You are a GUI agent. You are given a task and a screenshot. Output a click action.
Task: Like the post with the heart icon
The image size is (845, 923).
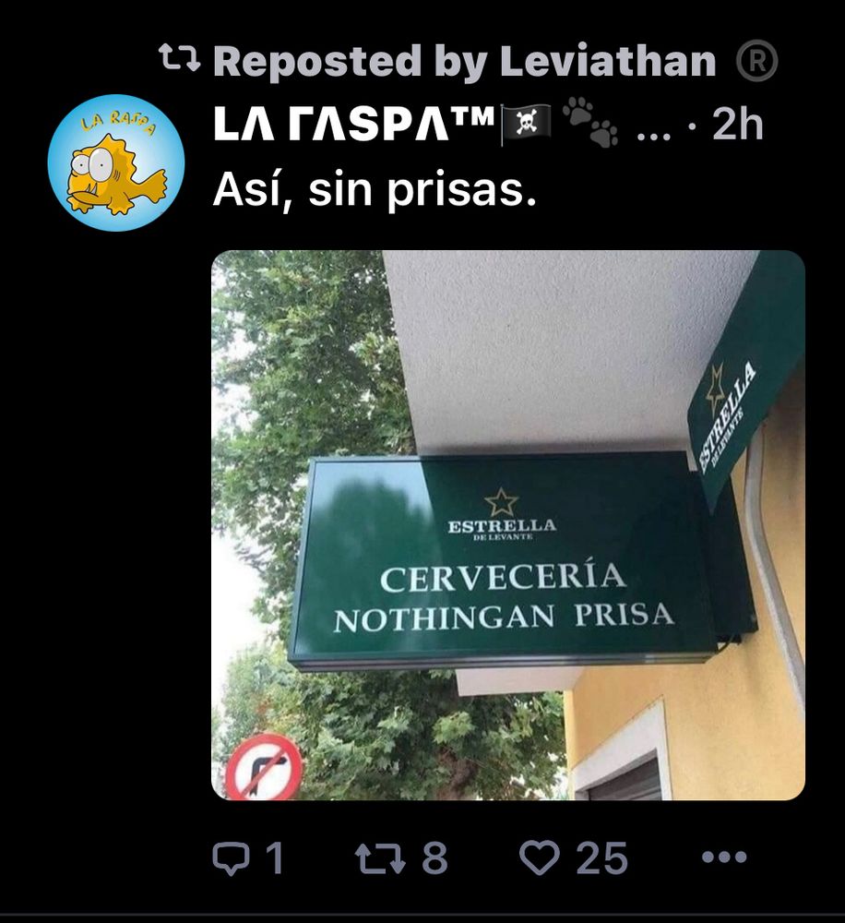tap(539, 857)
